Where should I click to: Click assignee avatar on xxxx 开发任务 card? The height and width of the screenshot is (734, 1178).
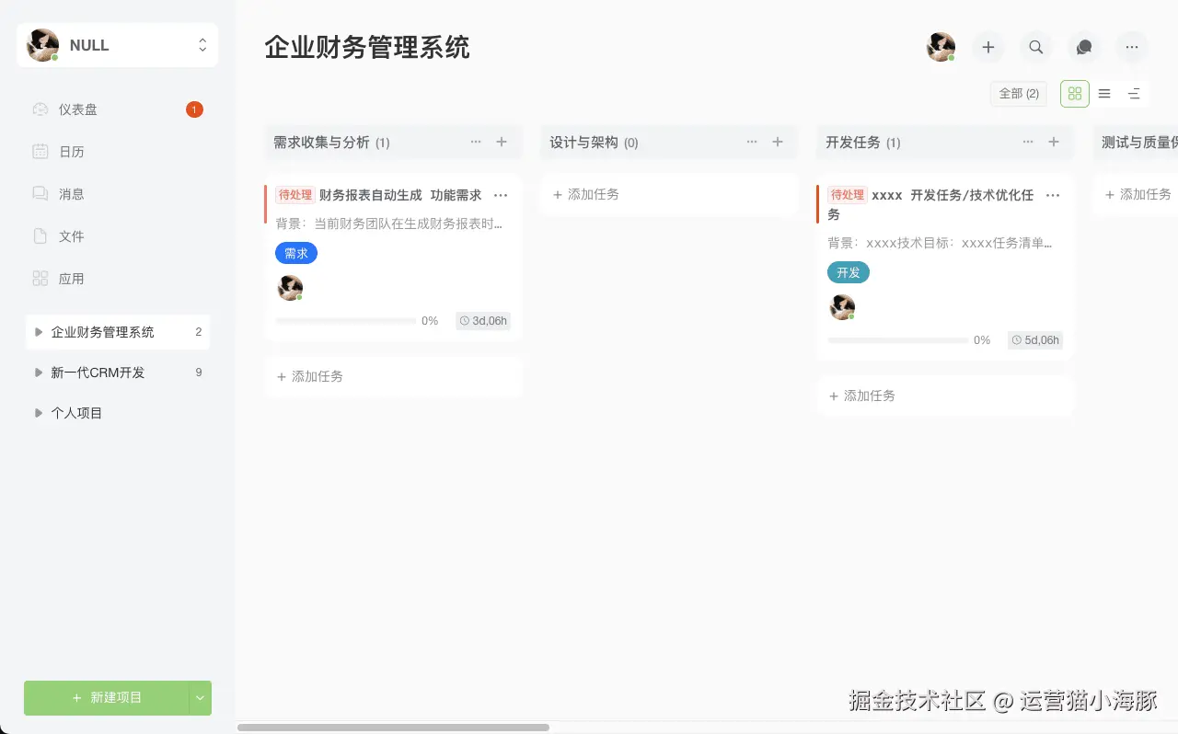842,307
